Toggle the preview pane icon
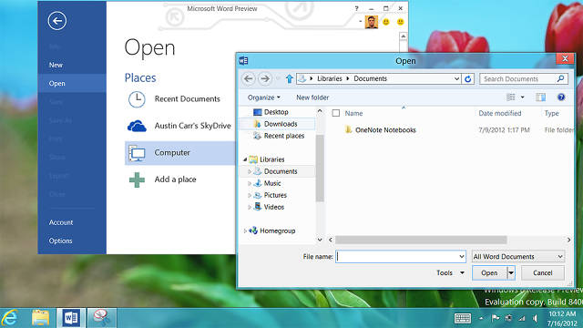 click(540, 97)
